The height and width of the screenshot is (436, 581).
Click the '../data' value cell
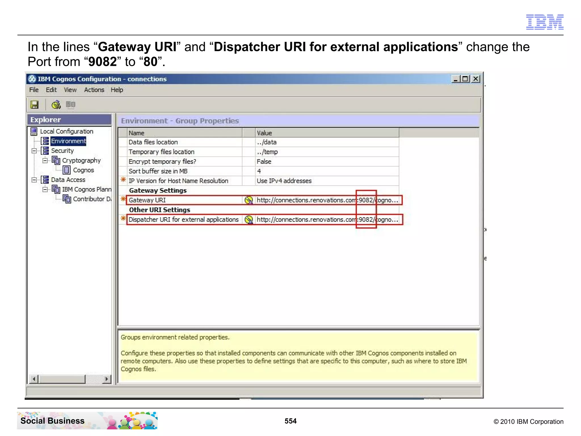point(327,142)
